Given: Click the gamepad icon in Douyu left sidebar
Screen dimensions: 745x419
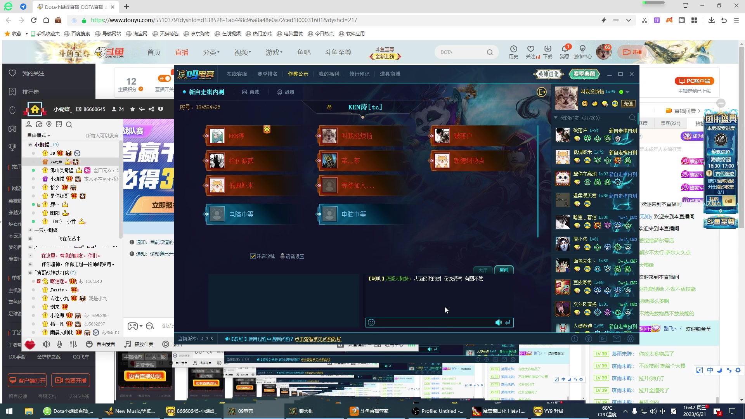Looking at the screenshot, I should tap(12, 129).
